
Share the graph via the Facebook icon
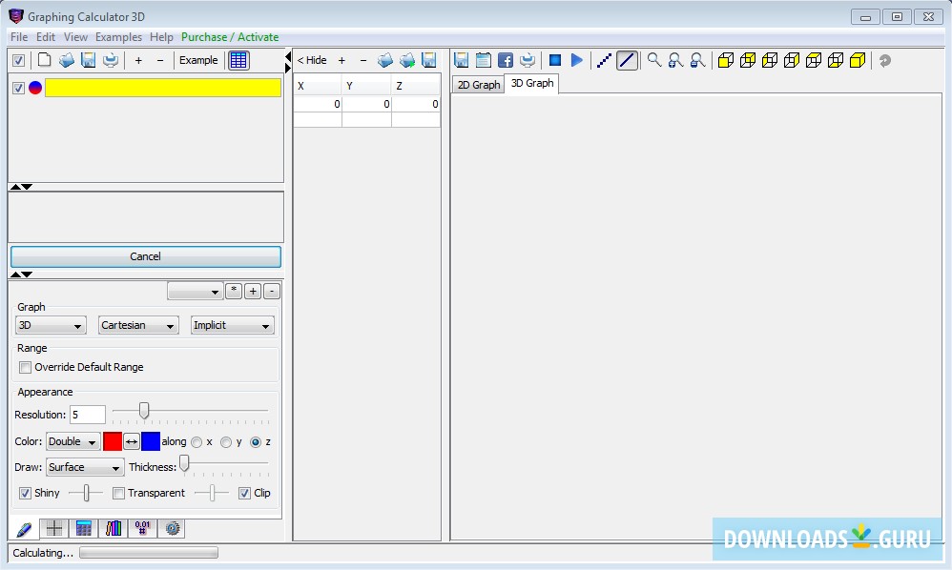click(x=506, y=60)
